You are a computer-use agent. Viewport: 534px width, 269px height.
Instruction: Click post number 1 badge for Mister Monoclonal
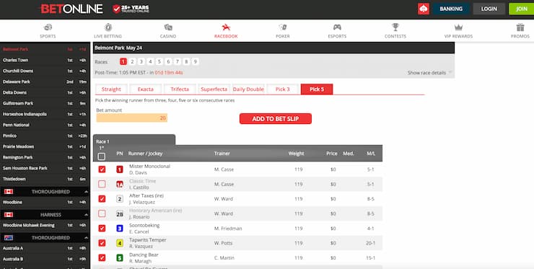tap(120, 169)
